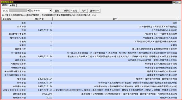The height and width of the screenshot is (100, 182).
Task: Click the 項目名稱 column header
Action: pos(14,19)
